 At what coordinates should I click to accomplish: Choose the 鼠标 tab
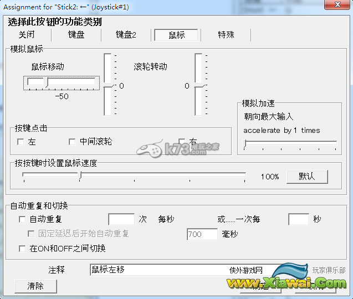[176, 35]
